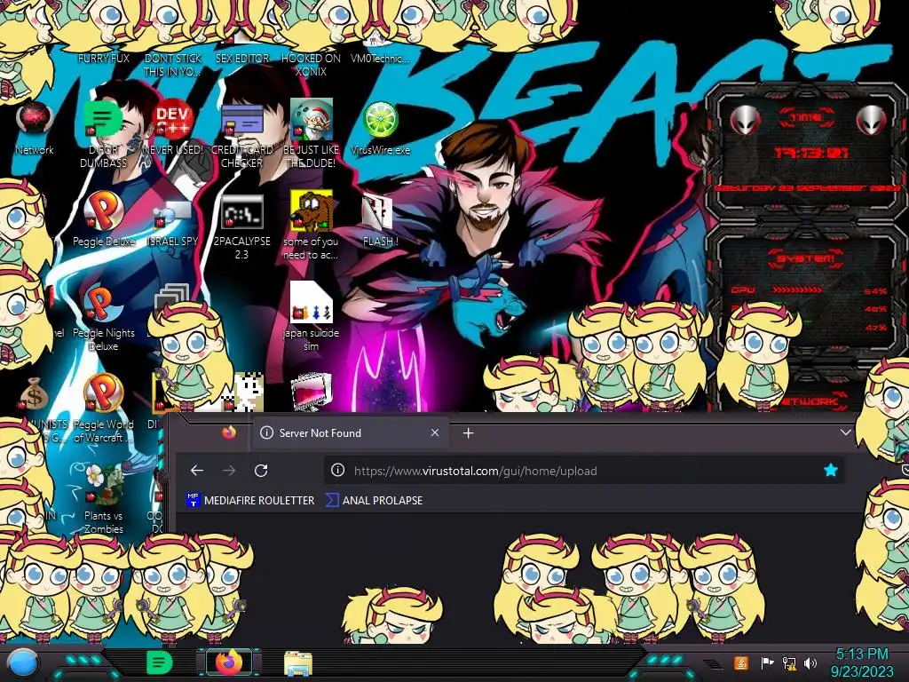Click the green document app in taskbar

pyautogui.click(x=159, y=662)
